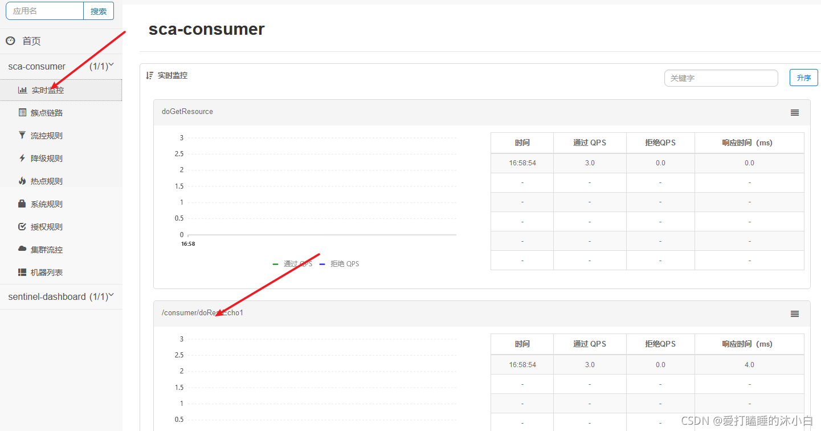Expand the sentinel-dashboard app group chevron
The height and width of the screenshot is (431, 821).
112,295
